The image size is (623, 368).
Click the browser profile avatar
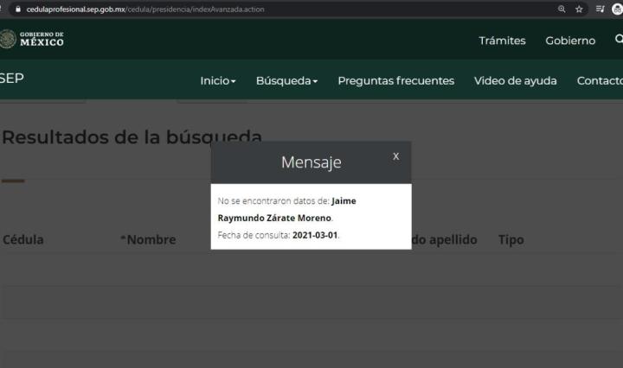[x=617, y=9]
